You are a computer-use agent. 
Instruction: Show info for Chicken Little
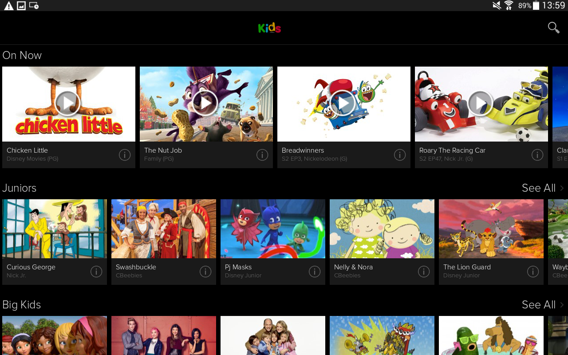click(125, 155)
